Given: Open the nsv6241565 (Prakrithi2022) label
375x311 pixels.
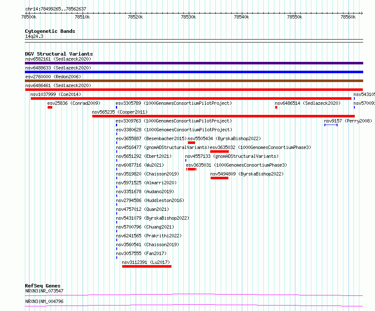Looking at the screenshot, I should coord(149,236).
